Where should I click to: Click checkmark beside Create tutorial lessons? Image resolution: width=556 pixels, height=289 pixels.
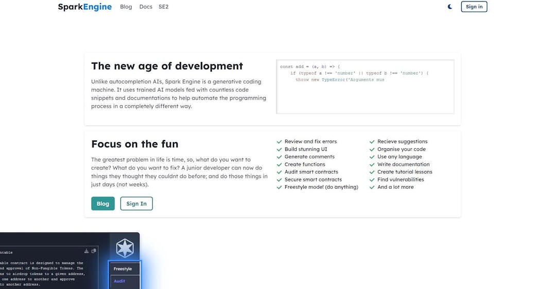372,172
